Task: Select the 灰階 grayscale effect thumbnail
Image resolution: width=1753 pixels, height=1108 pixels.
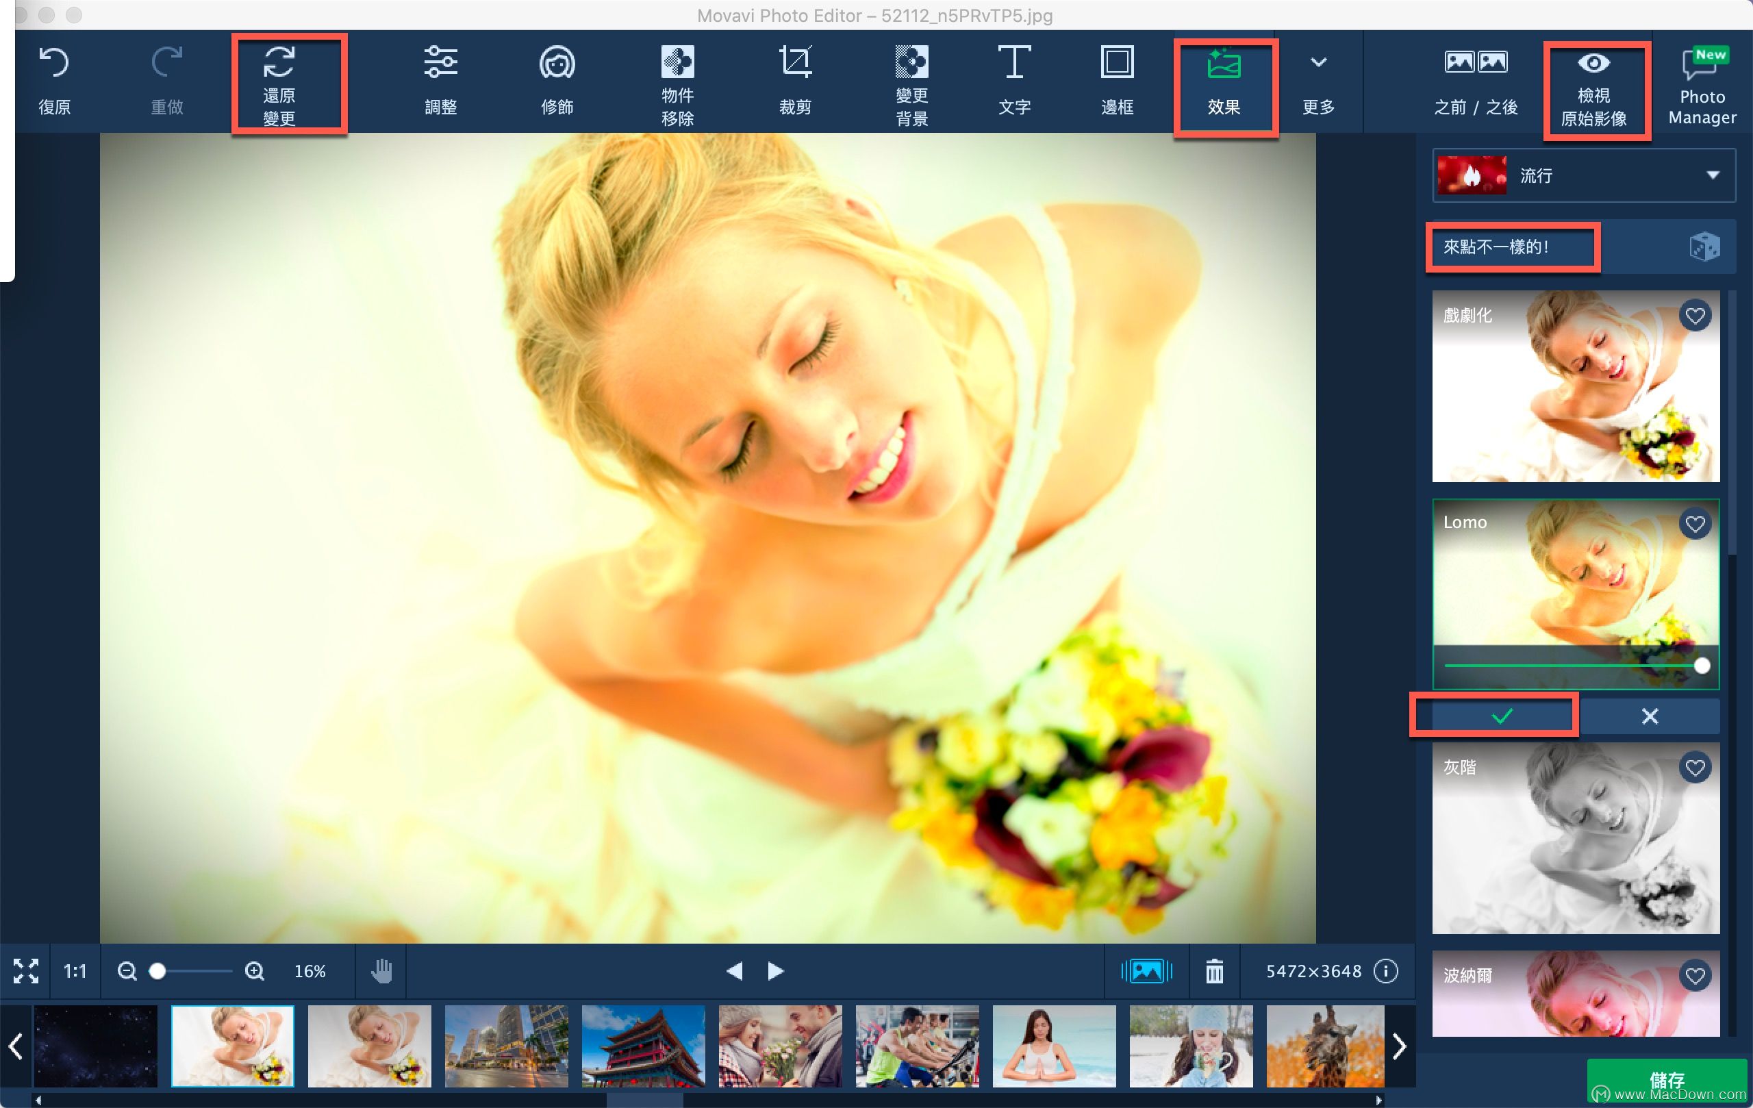Action: point(1576,839)
